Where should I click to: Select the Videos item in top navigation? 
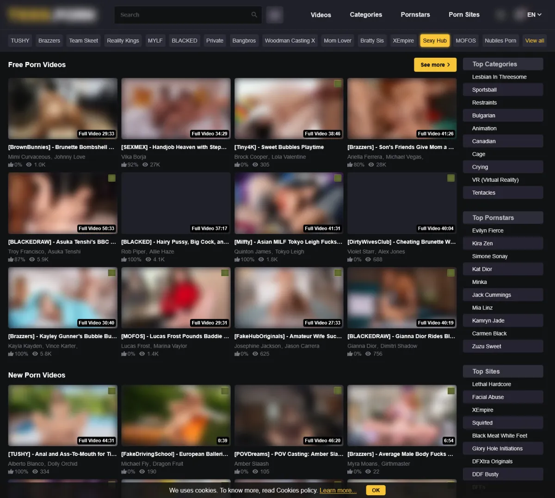click(x=321, y=15)
